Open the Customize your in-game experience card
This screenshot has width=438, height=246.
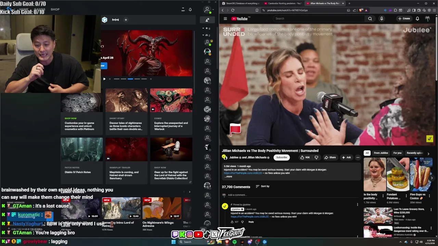pyautogui.click(x=81, y=111)
